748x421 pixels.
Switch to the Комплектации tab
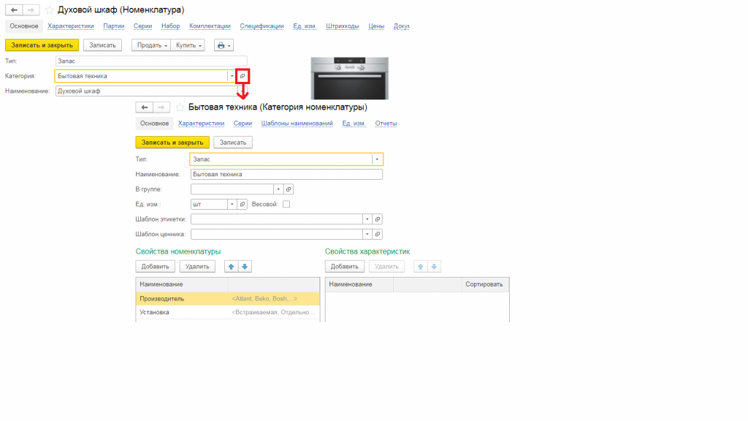point(210,26)
